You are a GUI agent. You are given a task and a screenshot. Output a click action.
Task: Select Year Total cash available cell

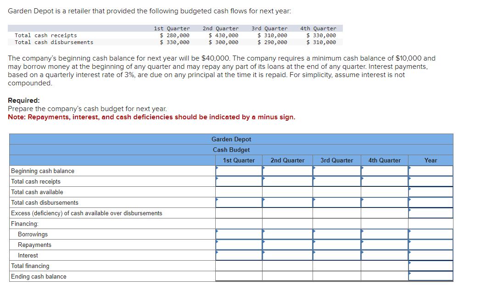click(431, 192)
